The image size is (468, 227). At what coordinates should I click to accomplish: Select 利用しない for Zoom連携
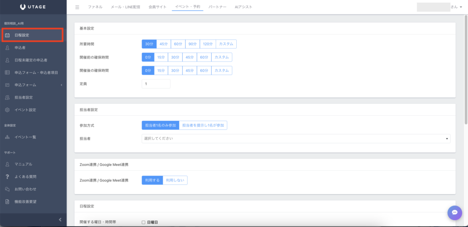click(175, 181)
